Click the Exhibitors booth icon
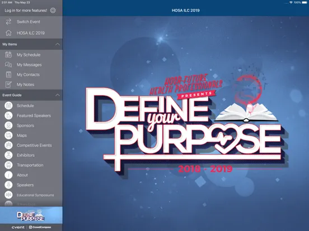The height and width of the screenshot is (231, 309). click(x=8, y=155)
